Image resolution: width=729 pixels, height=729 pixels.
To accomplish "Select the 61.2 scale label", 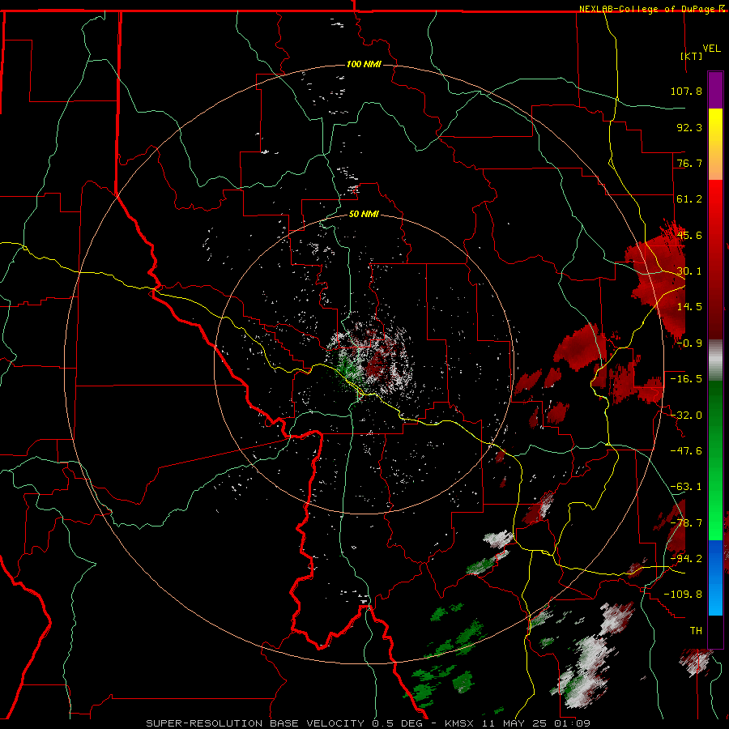I will tap(689, 199).
